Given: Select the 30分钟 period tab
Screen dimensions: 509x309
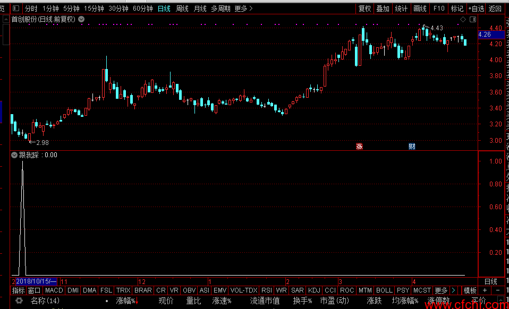Looking at the screenshot, I should coord(118,8).
